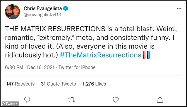Open share options via upload arrow icon
This screenshot has height=107, width=187.
tap(160, 100)
